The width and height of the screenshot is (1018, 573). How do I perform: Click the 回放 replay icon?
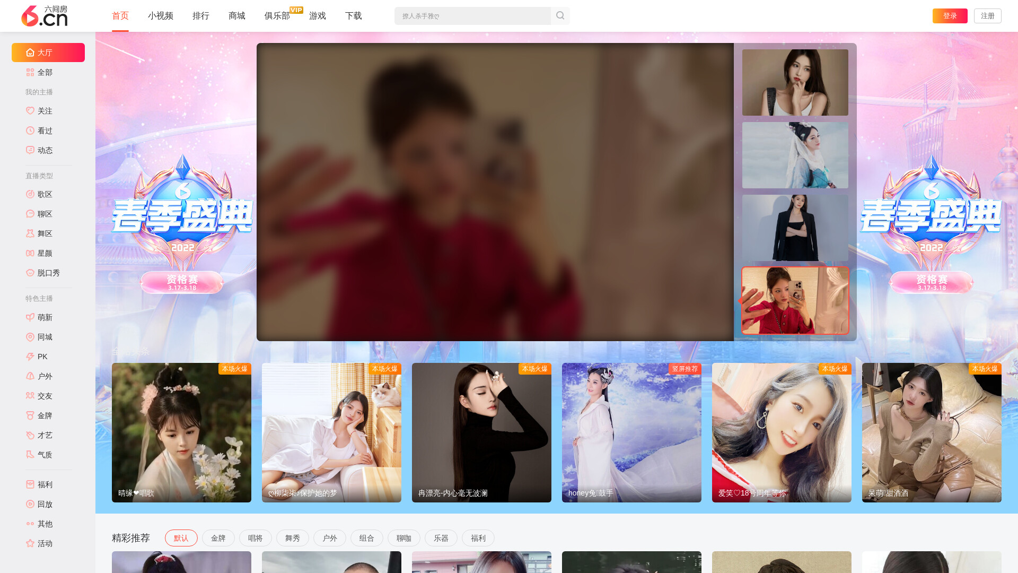(30, 504)
